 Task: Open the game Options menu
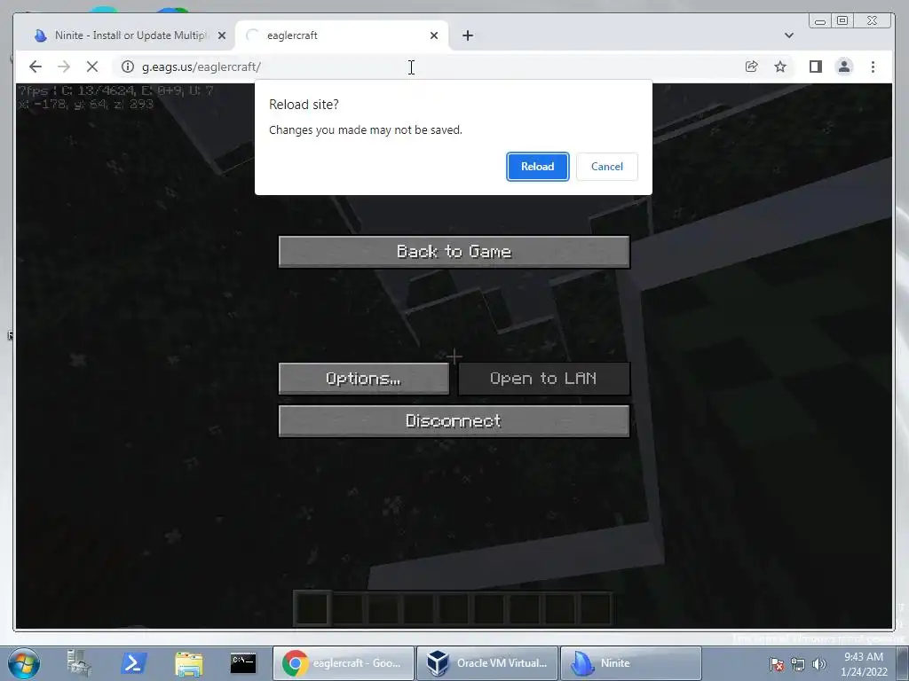click(x=363, y=379)
